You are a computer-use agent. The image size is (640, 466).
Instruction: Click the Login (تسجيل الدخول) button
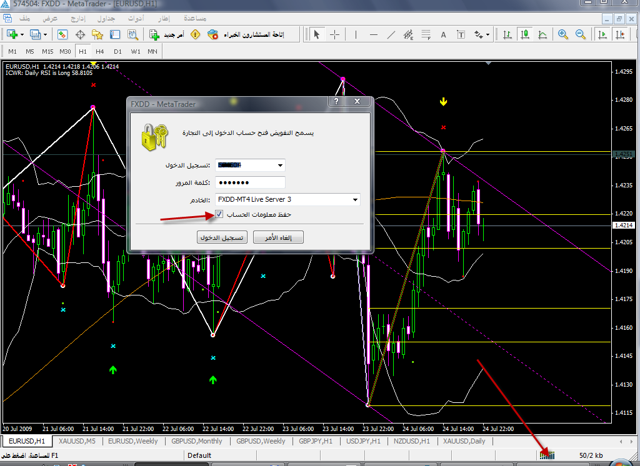(222, 237)
